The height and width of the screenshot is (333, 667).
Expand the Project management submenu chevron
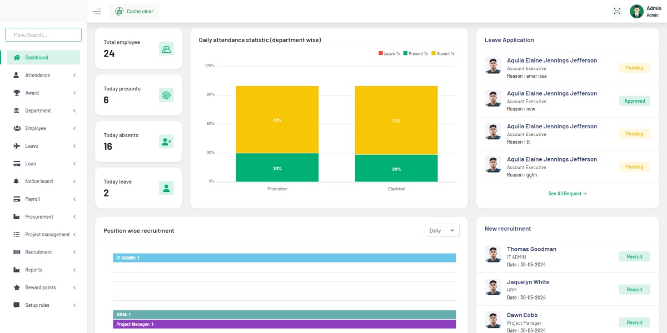74,235
